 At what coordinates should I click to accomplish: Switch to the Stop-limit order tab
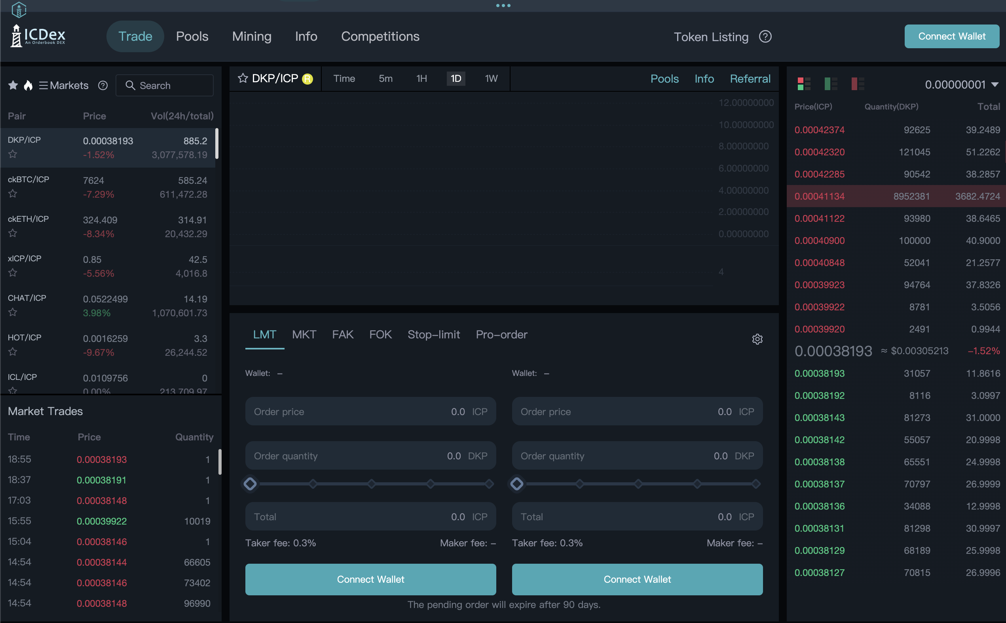433,334
